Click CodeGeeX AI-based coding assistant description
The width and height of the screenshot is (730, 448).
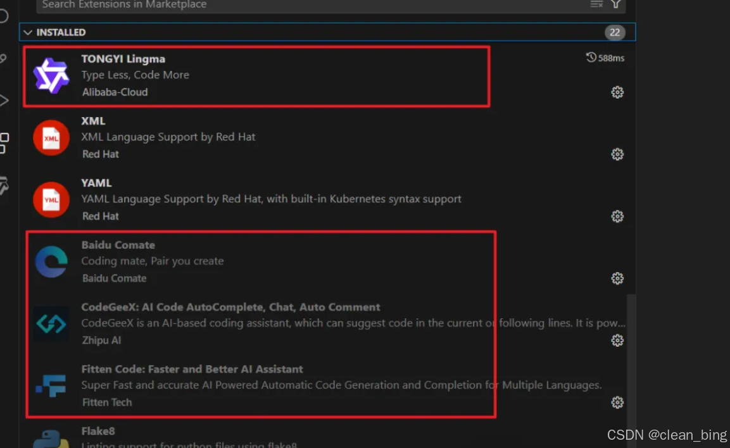tap(353, 323)
